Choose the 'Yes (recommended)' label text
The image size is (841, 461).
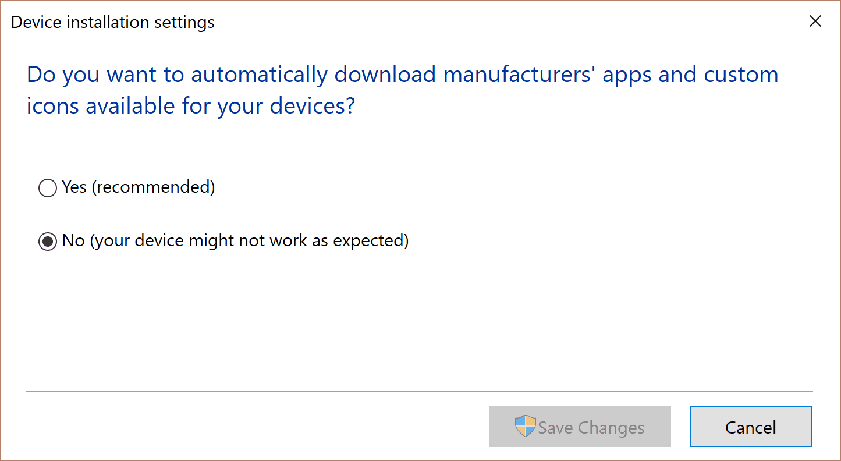pos(139,187)
